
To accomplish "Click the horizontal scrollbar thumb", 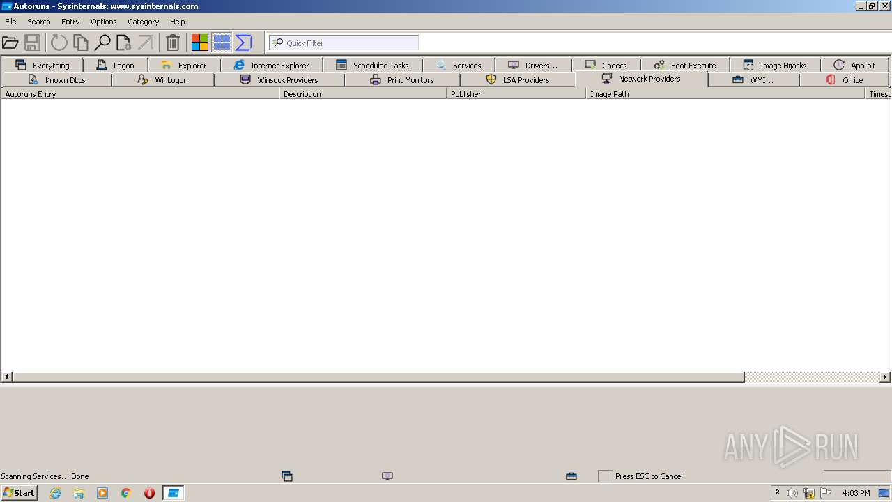I will coord(378,377).
